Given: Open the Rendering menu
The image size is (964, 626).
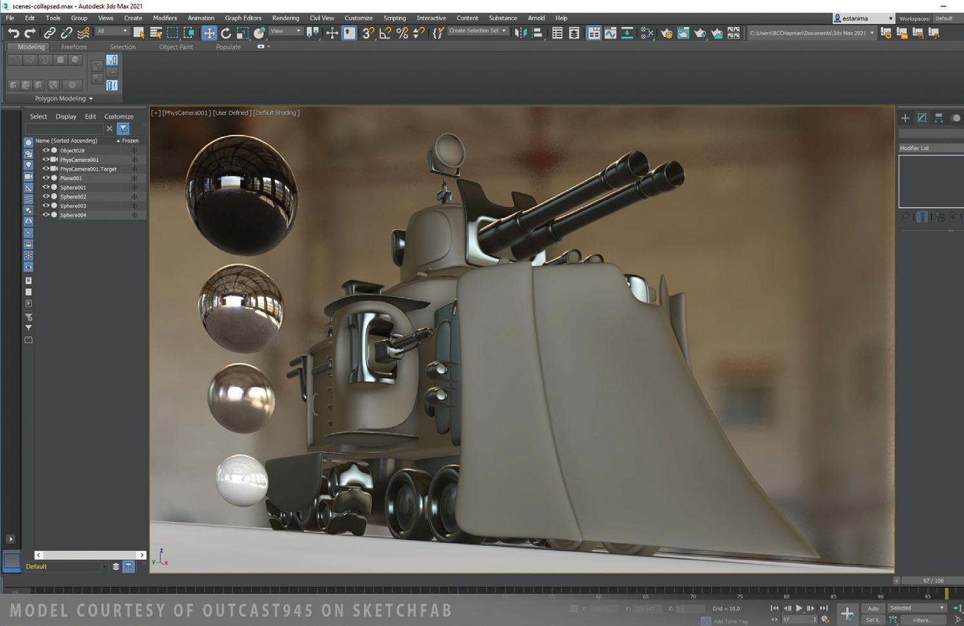Looking at the screenshot, I should [285, 18].
